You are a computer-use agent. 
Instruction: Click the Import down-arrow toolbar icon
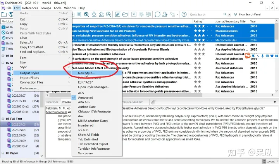tap(94, 14)
